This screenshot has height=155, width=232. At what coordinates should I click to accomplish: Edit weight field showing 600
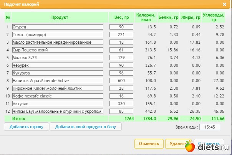pos(121,81)
